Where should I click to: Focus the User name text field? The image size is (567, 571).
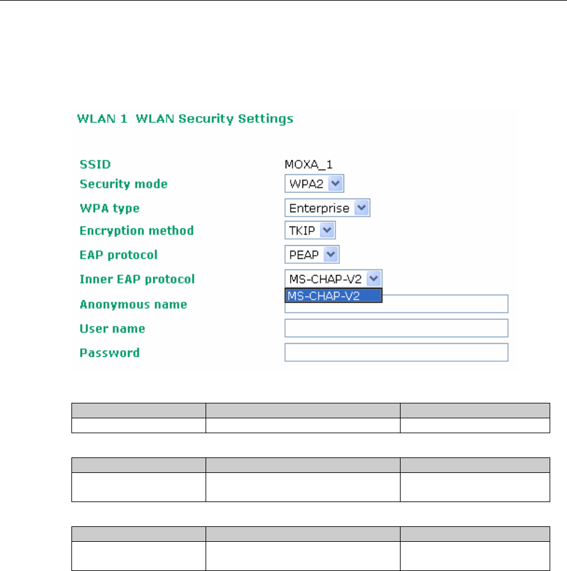click(396, 328)
